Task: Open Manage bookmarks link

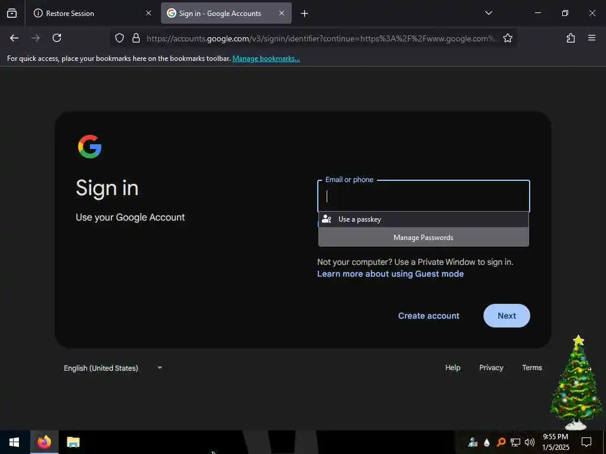Action: click(266, 59)
